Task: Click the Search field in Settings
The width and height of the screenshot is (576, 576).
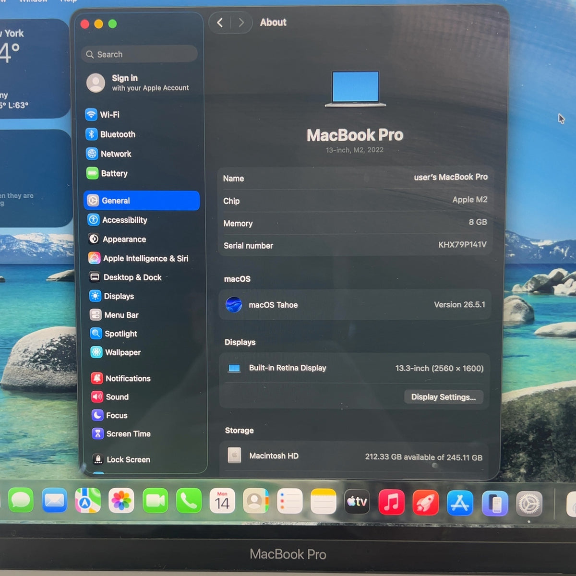Action: [139, 54]
